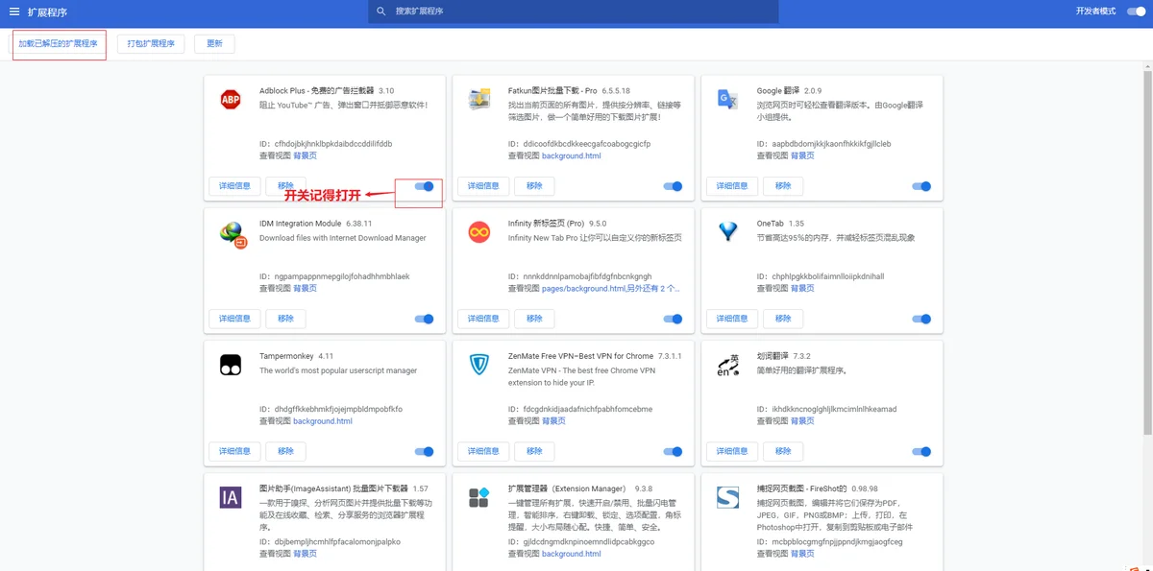Click 移除 on the ZenMate card
The image size is (1153, 571).
click(534, 451)
